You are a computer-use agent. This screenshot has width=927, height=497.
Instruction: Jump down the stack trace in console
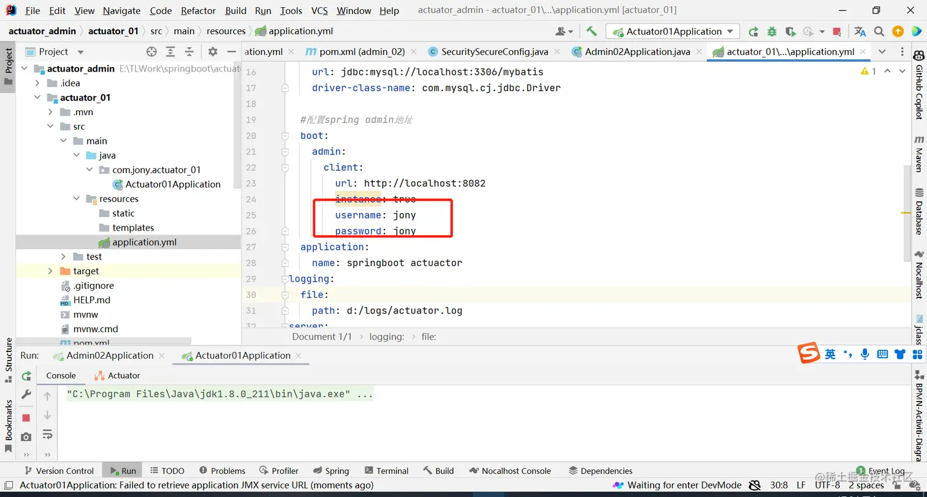(47, 416)
